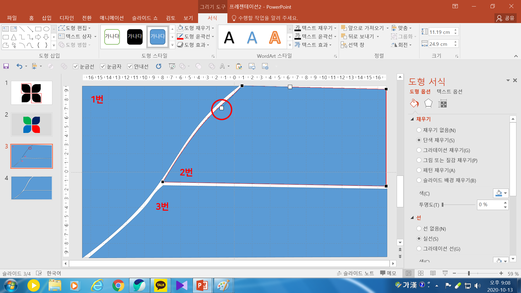
Task: Collapse the 채우기 section
Action: coord(412,119)
